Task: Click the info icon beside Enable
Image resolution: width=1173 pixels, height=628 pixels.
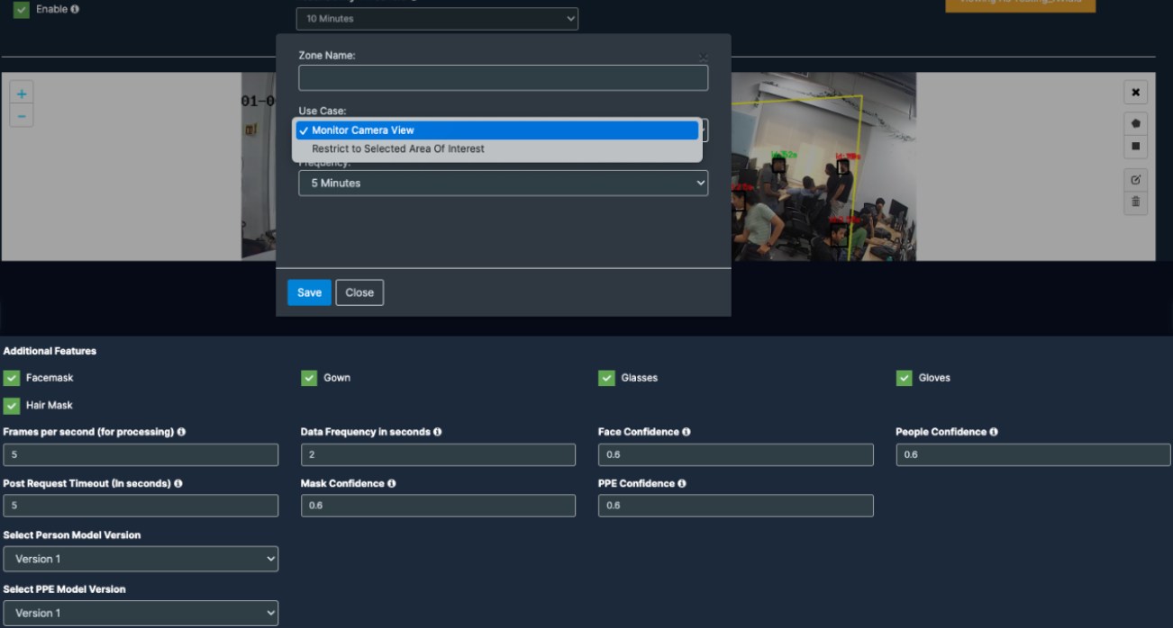Action: [x=75, y=9]
